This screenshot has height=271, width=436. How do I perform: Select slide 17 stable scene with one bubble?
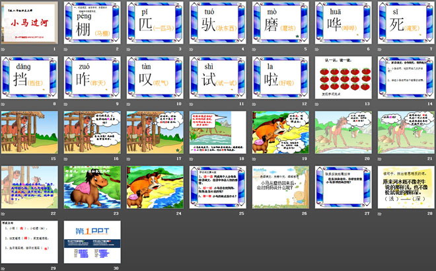coord(155,132)
